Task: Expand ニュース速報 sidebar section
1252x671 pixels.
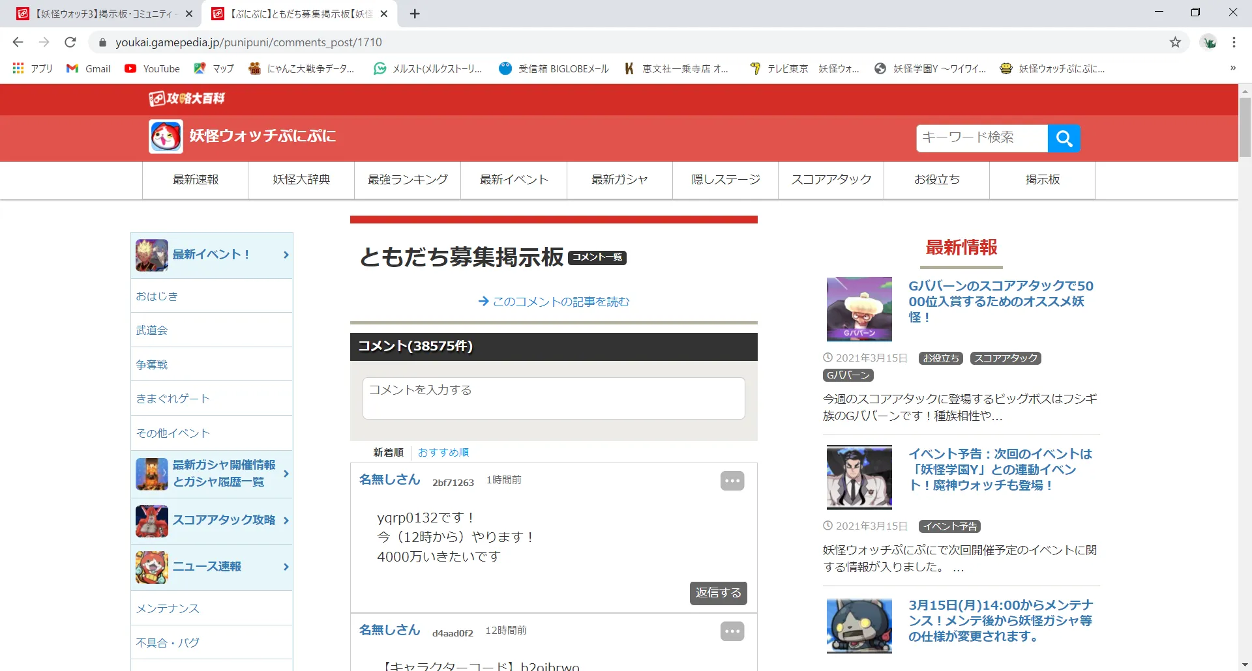Action: pos(212,567)
